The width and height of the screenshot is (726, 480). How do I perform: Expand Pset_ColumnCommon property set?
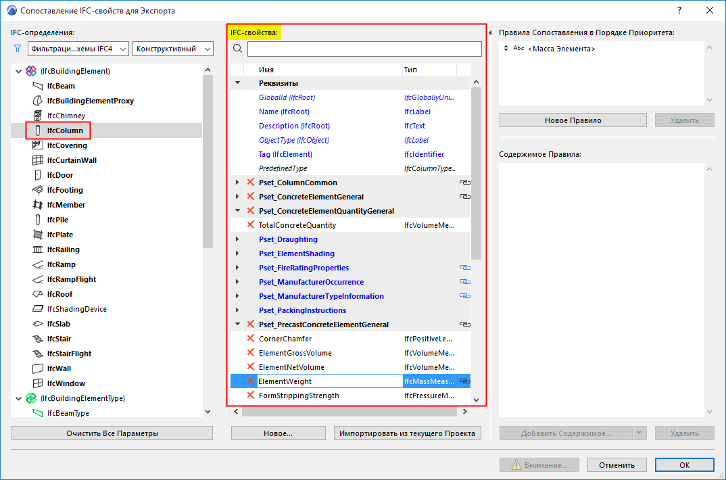(x=237, y=183)
